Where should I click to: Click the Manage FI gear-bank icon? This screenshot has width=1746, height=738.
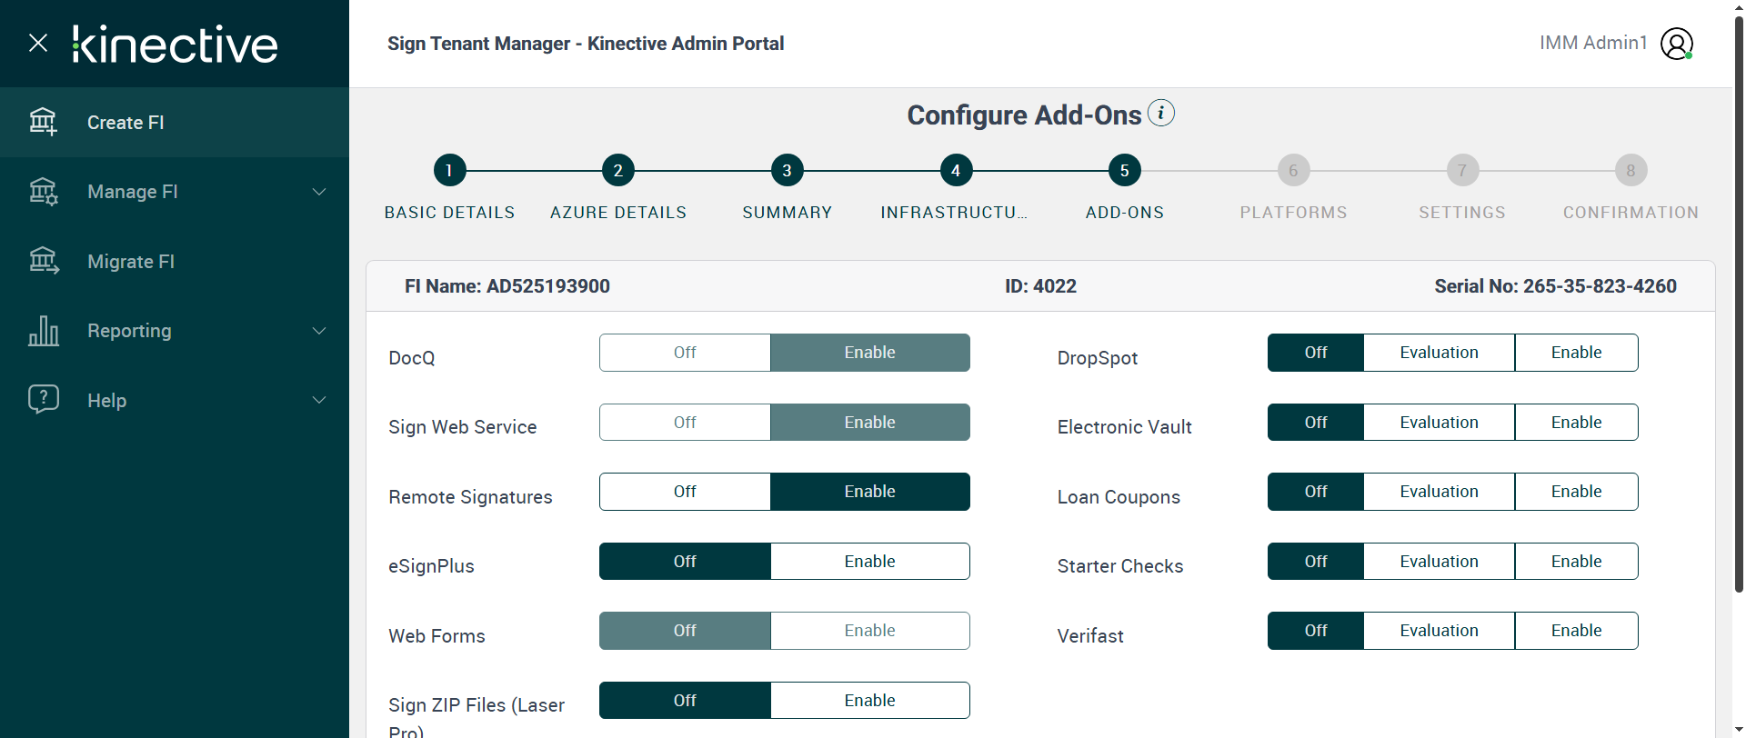tap(43, 192)
